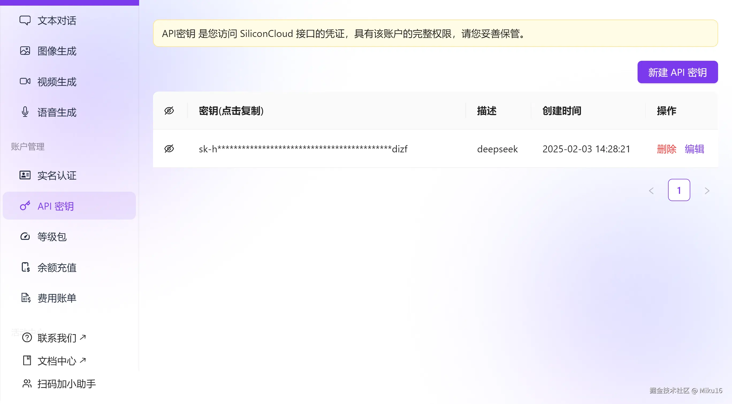Edit the deepseek API key entry
This screenshot has height=404, width=732.
pyautogui.click(x=694, y=149)
